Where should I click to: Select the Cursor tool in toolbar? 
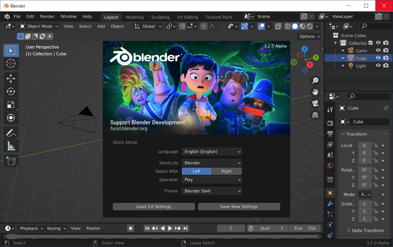tap(11, 63)
